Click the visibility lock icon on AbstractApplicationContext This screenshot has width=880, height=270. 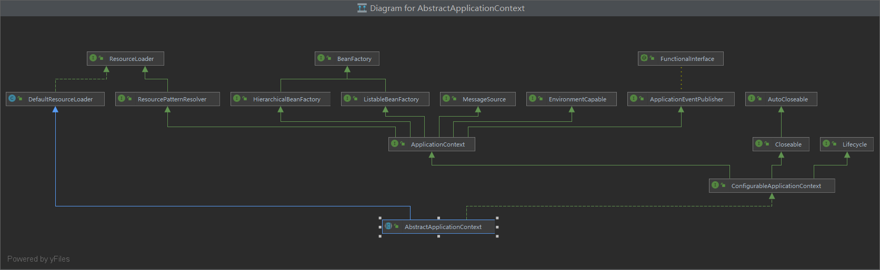click(396, 226)
